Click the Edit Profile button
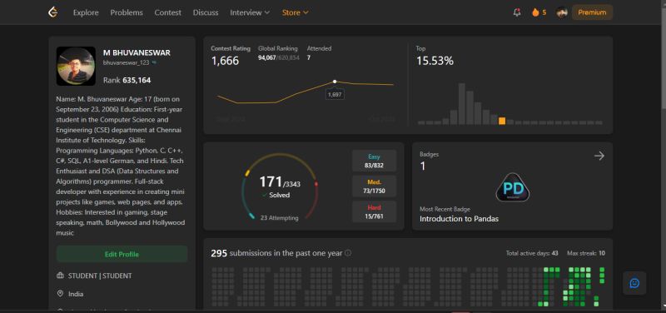 click(122, 254)
